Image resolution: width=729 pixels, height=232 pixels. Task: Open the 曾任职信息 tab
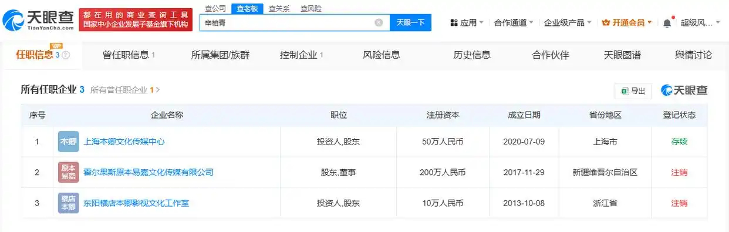(129, 55)
